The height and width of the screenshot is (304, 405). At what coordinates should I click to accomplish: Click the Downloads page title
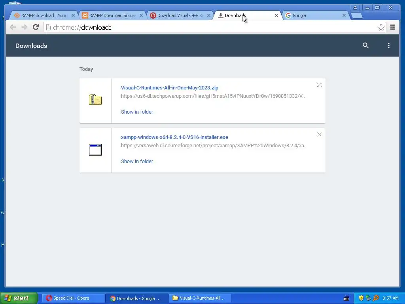click(31, 46)
